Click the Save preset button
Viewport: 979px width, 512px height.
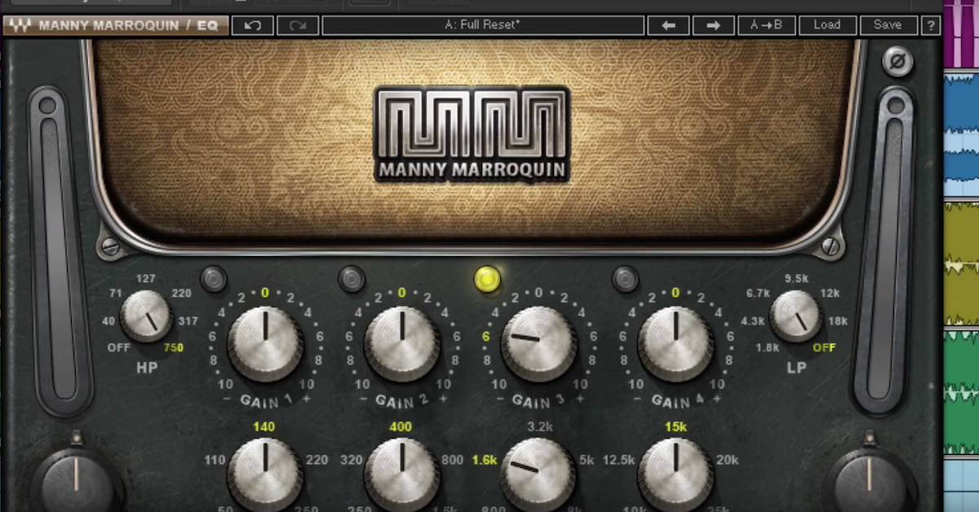888,25
